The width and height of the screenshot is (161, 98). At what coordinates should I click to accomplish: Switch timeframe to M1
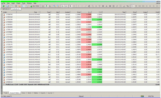point(133,6)
